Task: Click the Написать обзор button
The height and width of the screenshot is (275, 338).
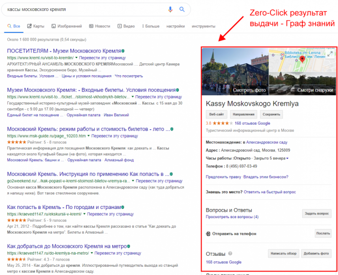Action: pyautogui.click(x=283, y=253)
